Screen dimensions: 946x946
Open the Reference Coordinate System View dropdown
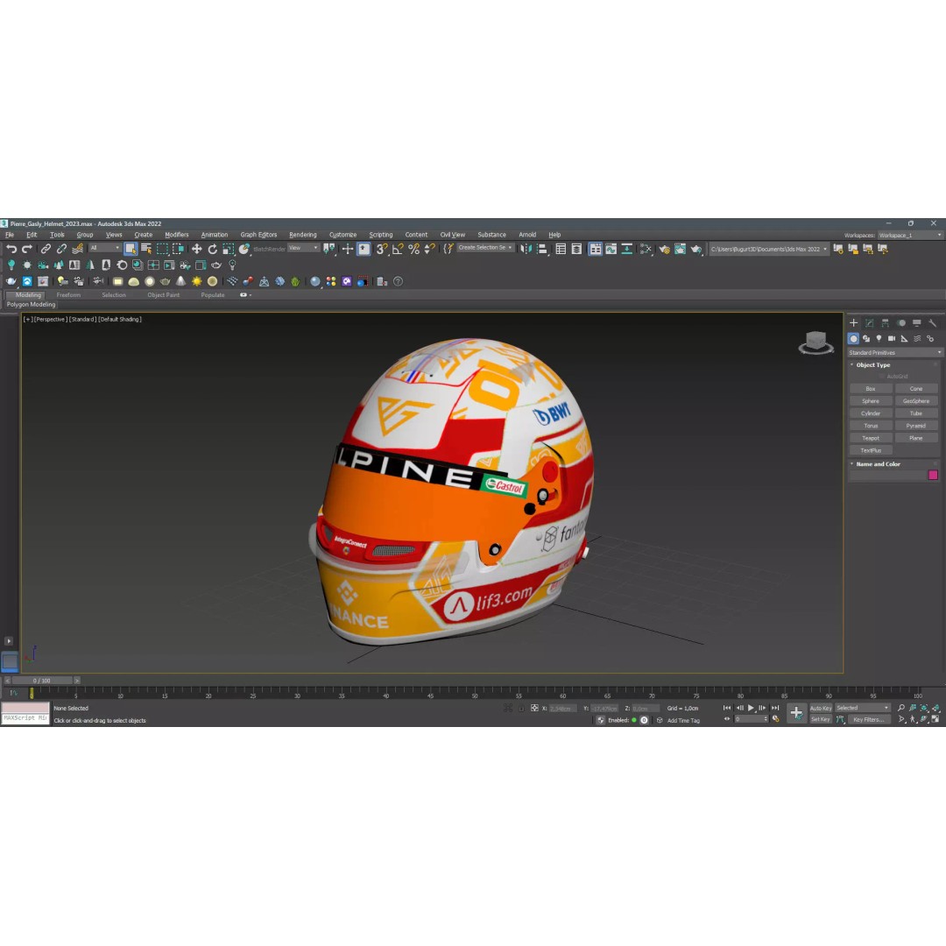(x=302, y=248)
